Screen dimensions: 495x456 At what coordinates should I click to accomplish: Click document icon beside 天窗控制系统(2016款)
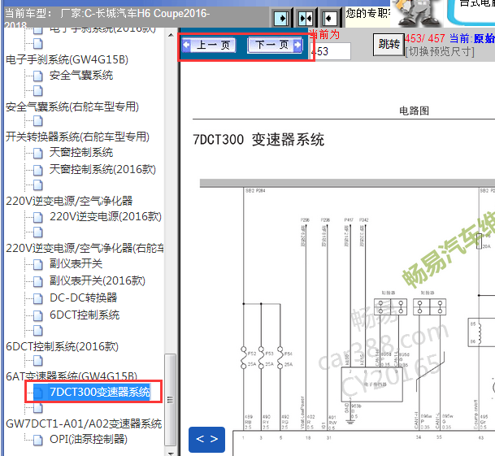click(x=38, y=170)
